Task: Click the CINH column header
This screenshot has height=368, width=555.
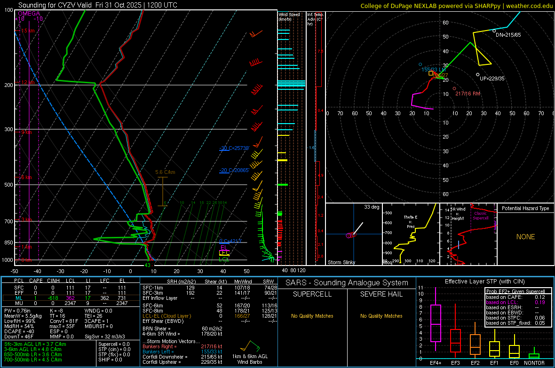Action: (x=53, y=281)
